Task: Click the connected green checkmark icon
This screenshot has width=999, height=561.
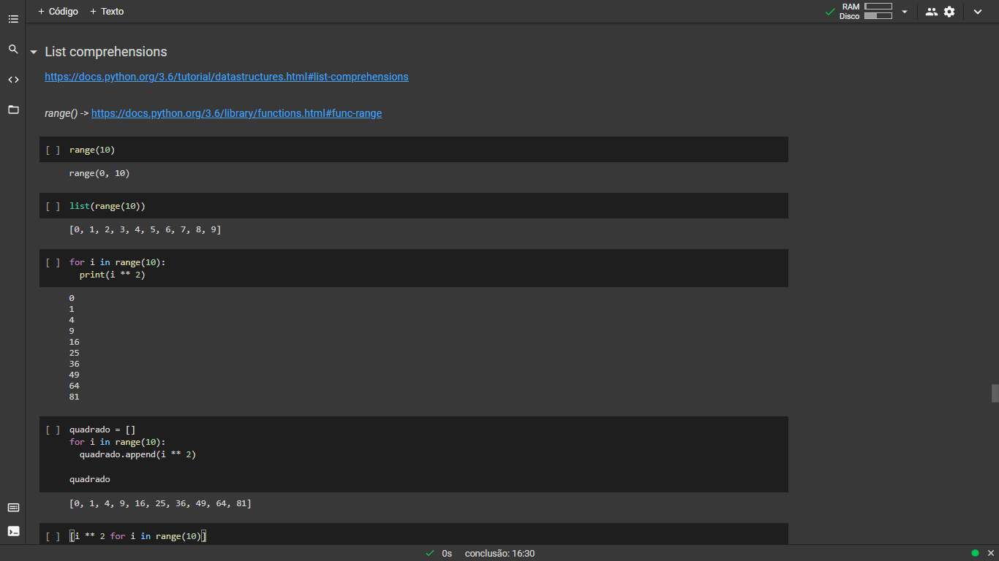Action: [x=830, y=12]
